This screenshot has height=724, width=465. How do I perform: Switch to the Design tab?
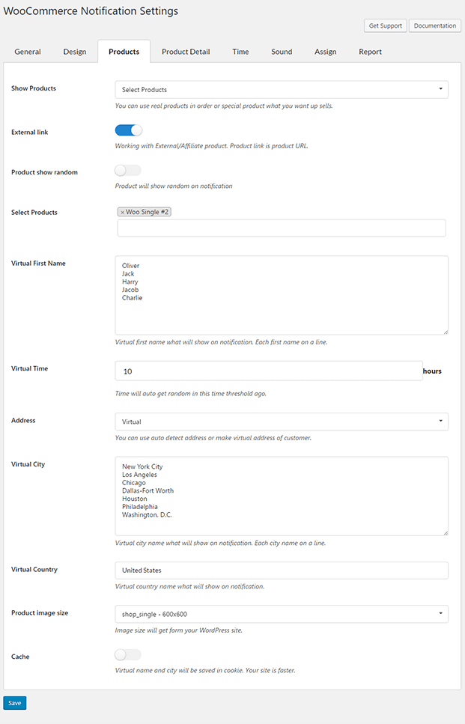(x=75, y=52)
